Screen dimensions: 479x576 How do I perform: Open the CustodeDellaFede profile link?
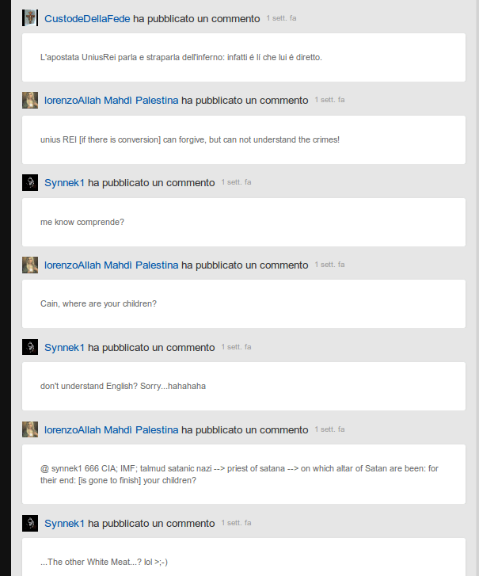pos(87,18)
